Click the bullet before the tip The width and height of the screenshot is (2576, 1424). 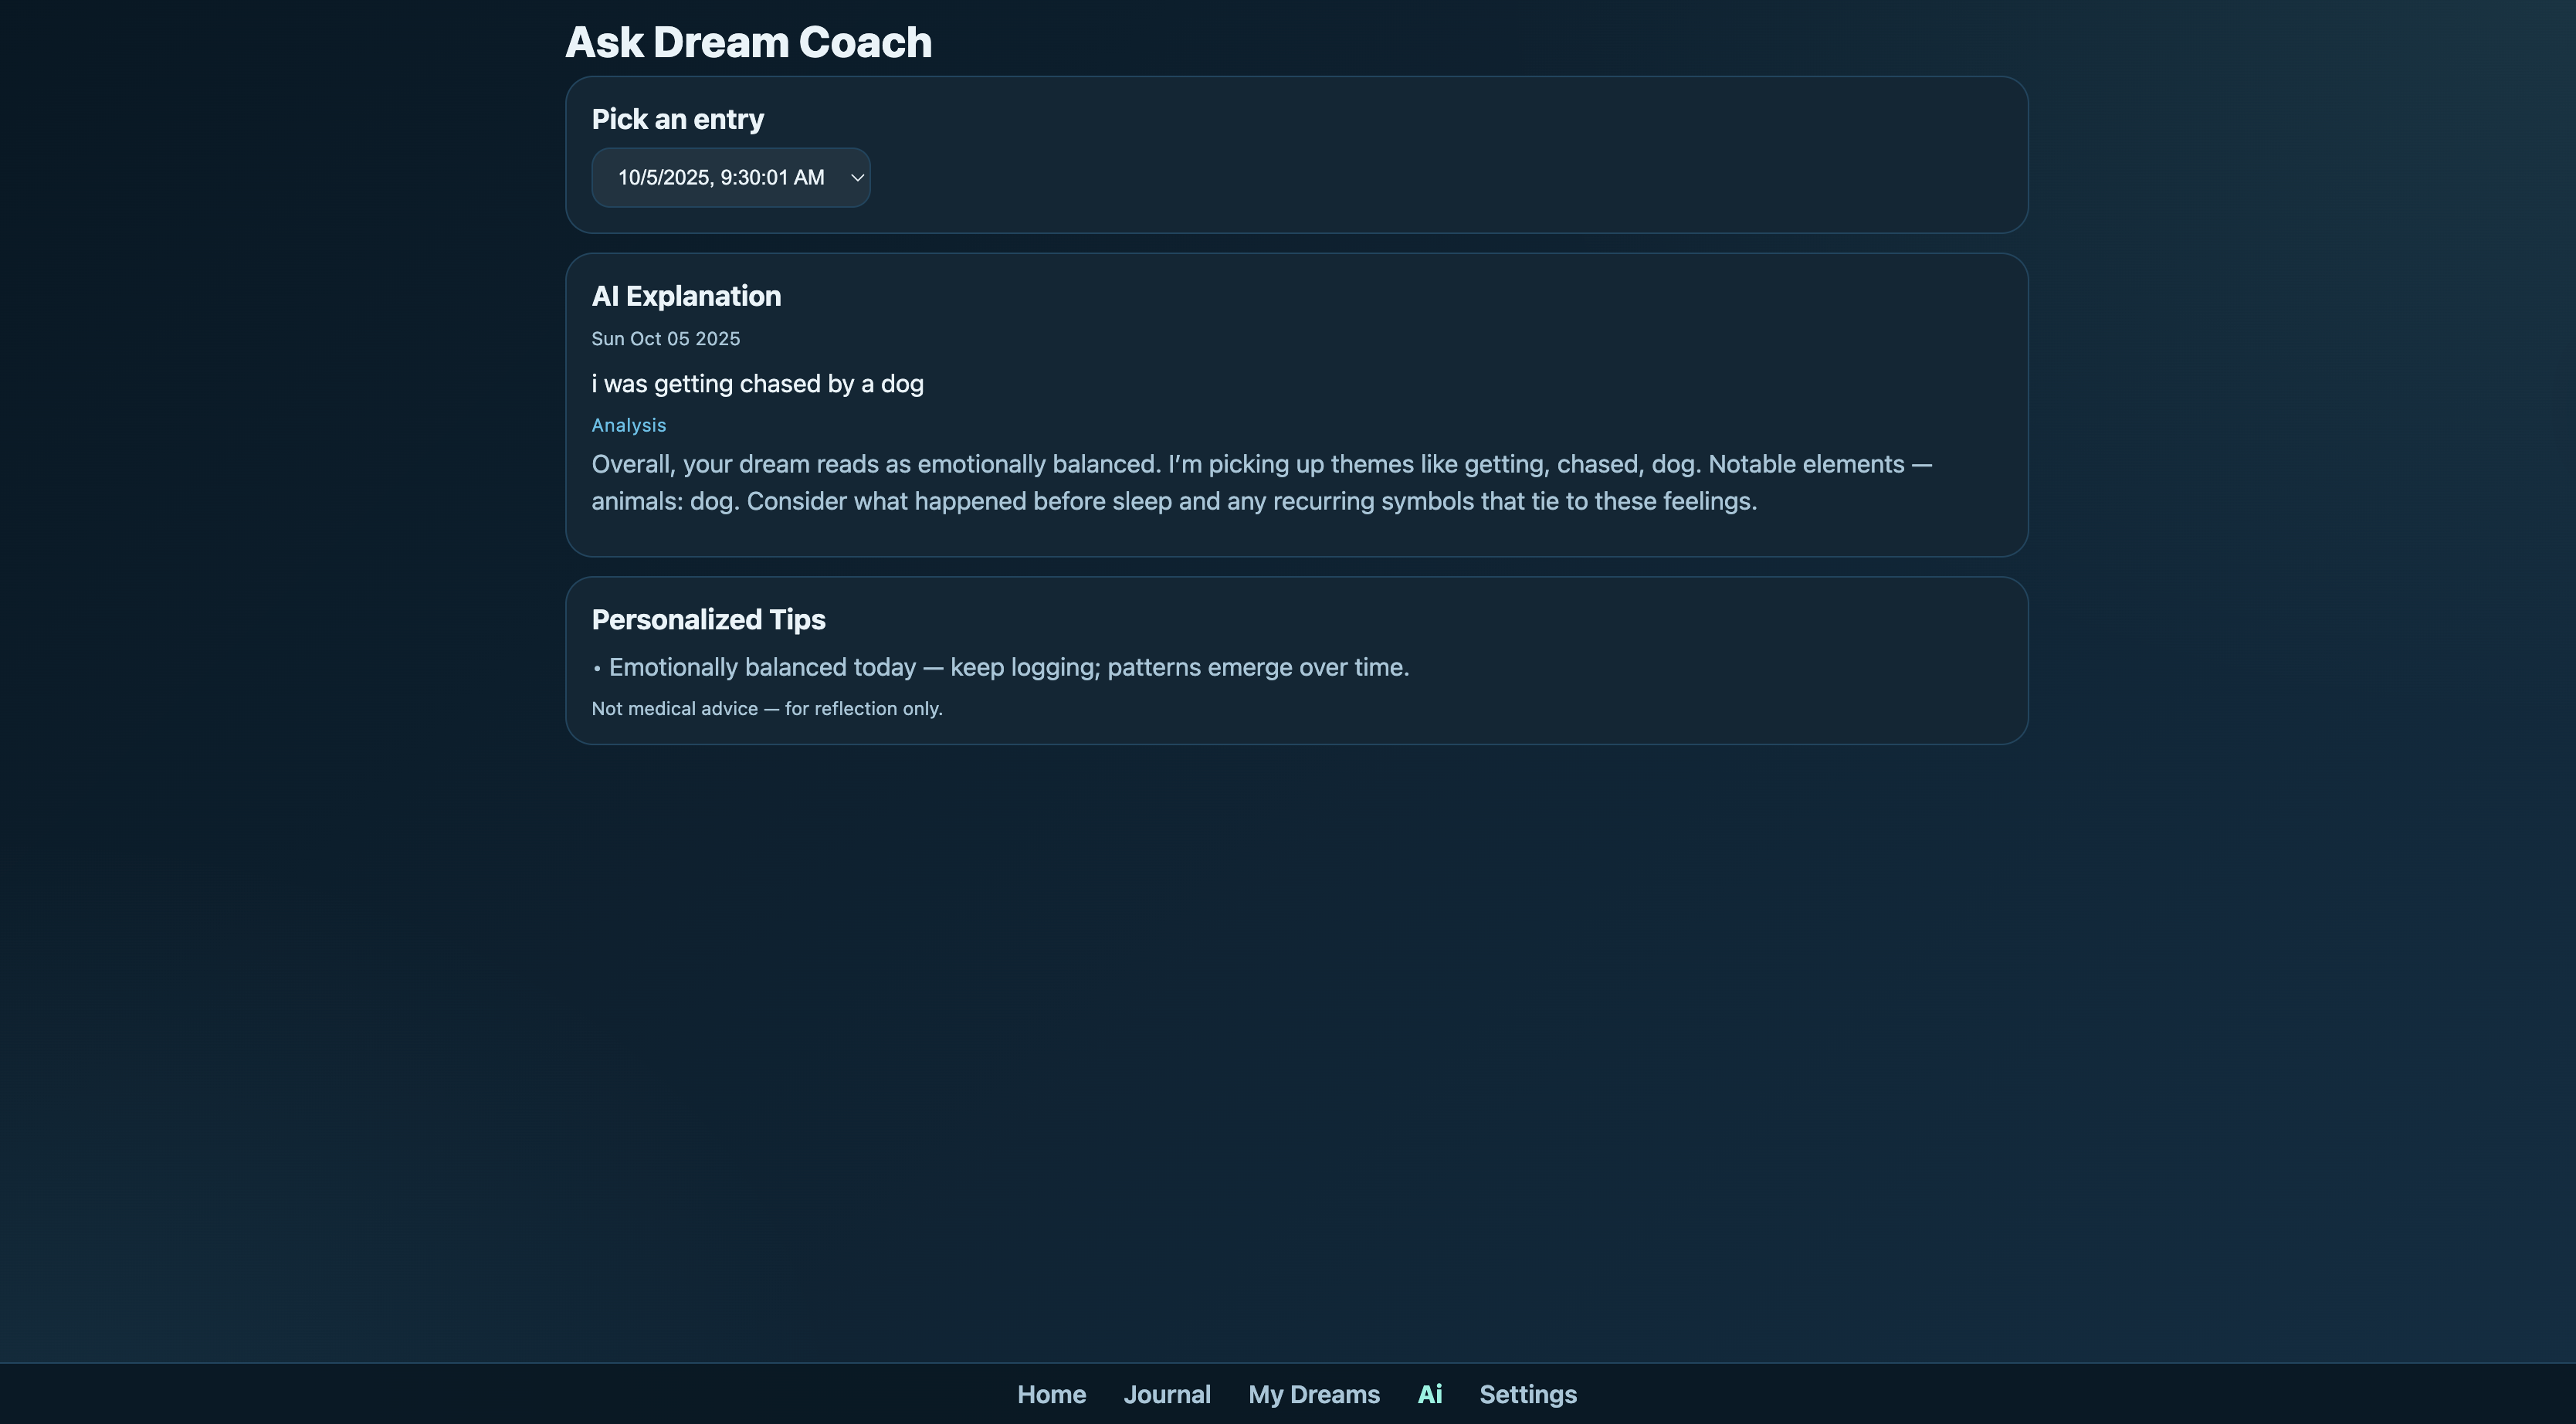pos(597,668)
